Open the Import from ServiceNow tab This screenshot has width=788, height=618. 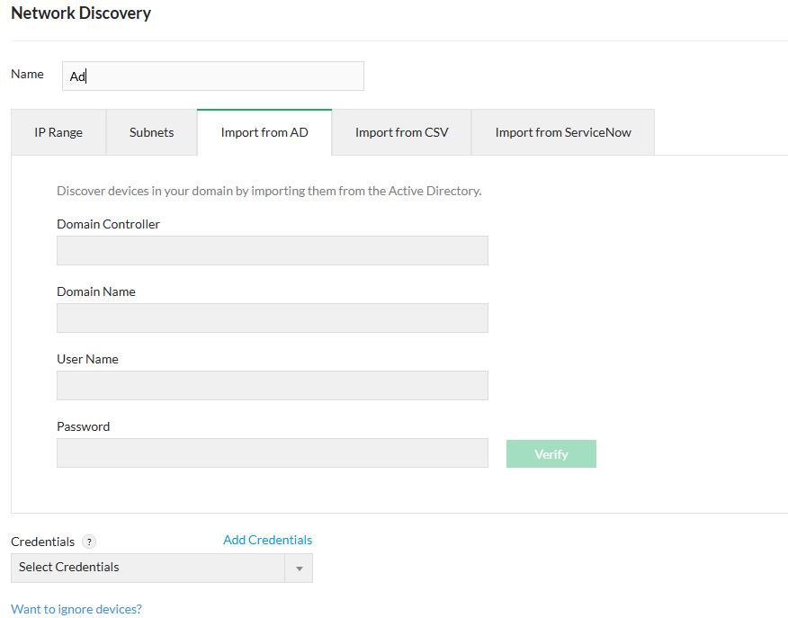point(563,132)
